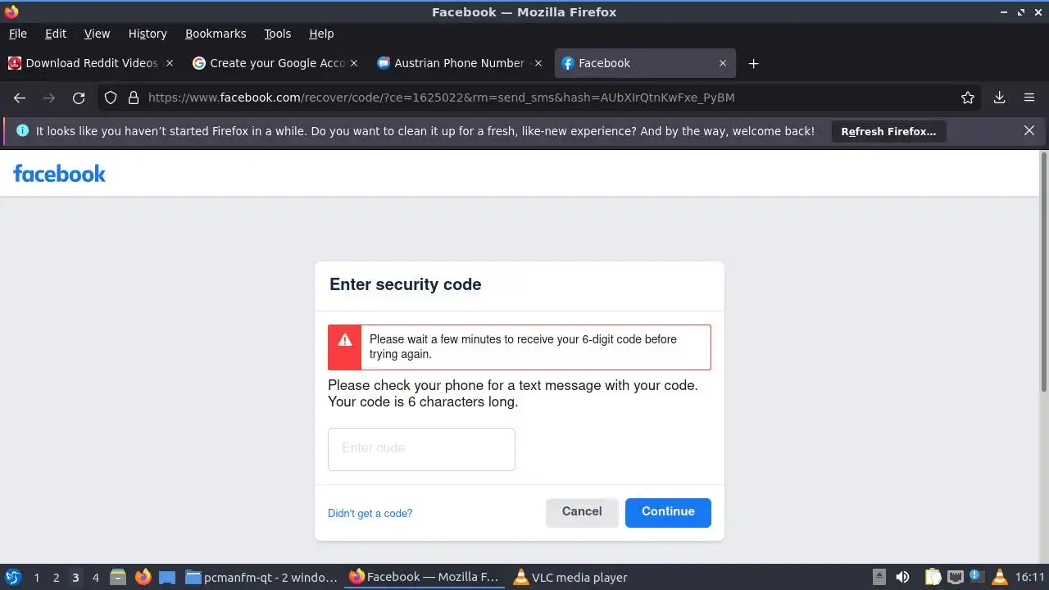Switch to virtual desktop 2

(x=56, y=577)
